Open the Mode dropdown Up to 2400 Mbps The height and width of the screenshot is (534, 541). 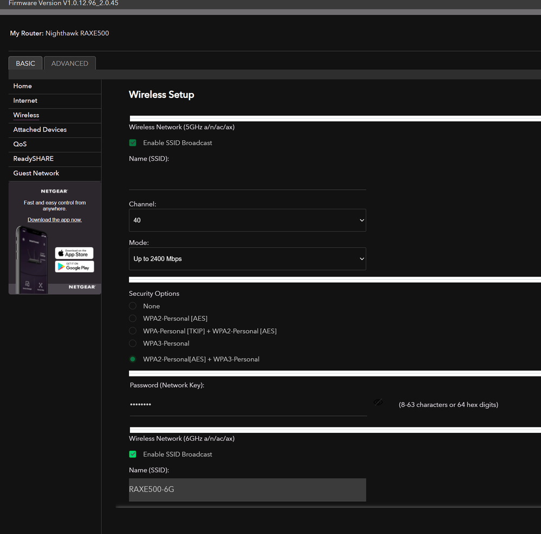tap(247, 259)
